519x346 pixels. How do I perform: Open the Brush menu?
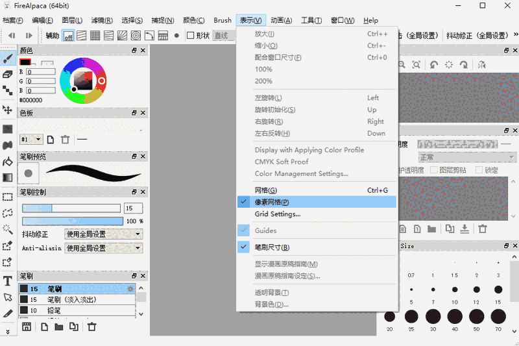coord(223,21)
